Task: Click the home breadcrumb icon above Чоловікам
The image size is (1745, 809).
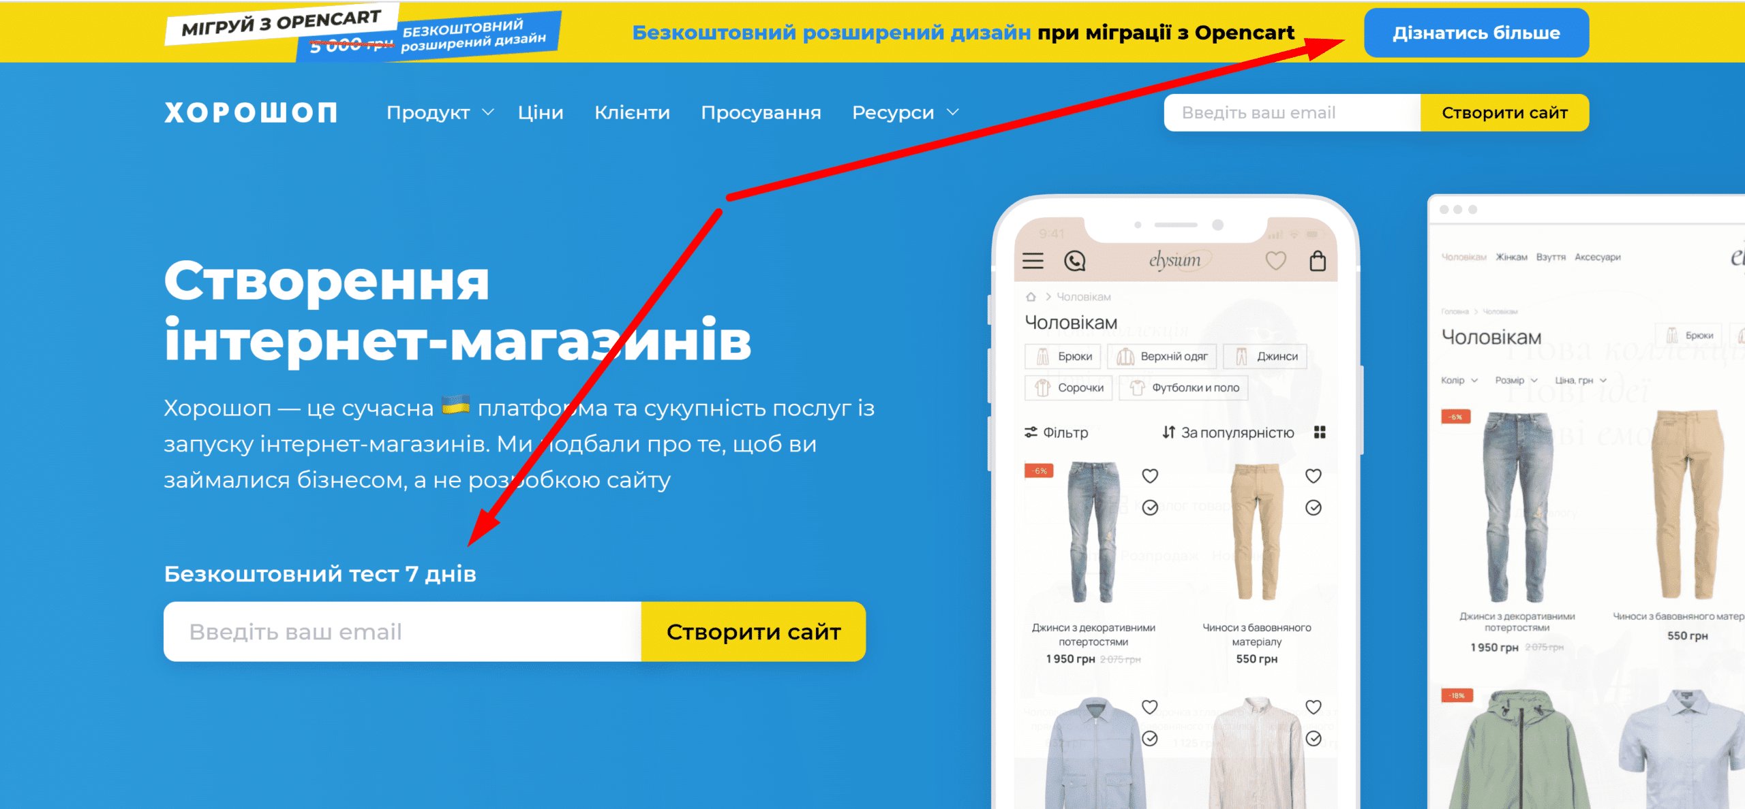Action: 1031,297
